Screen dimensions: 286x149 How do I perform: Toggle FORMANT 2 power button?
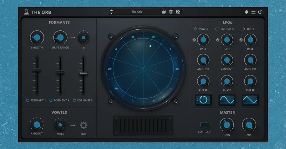click(x=51, y=100)
